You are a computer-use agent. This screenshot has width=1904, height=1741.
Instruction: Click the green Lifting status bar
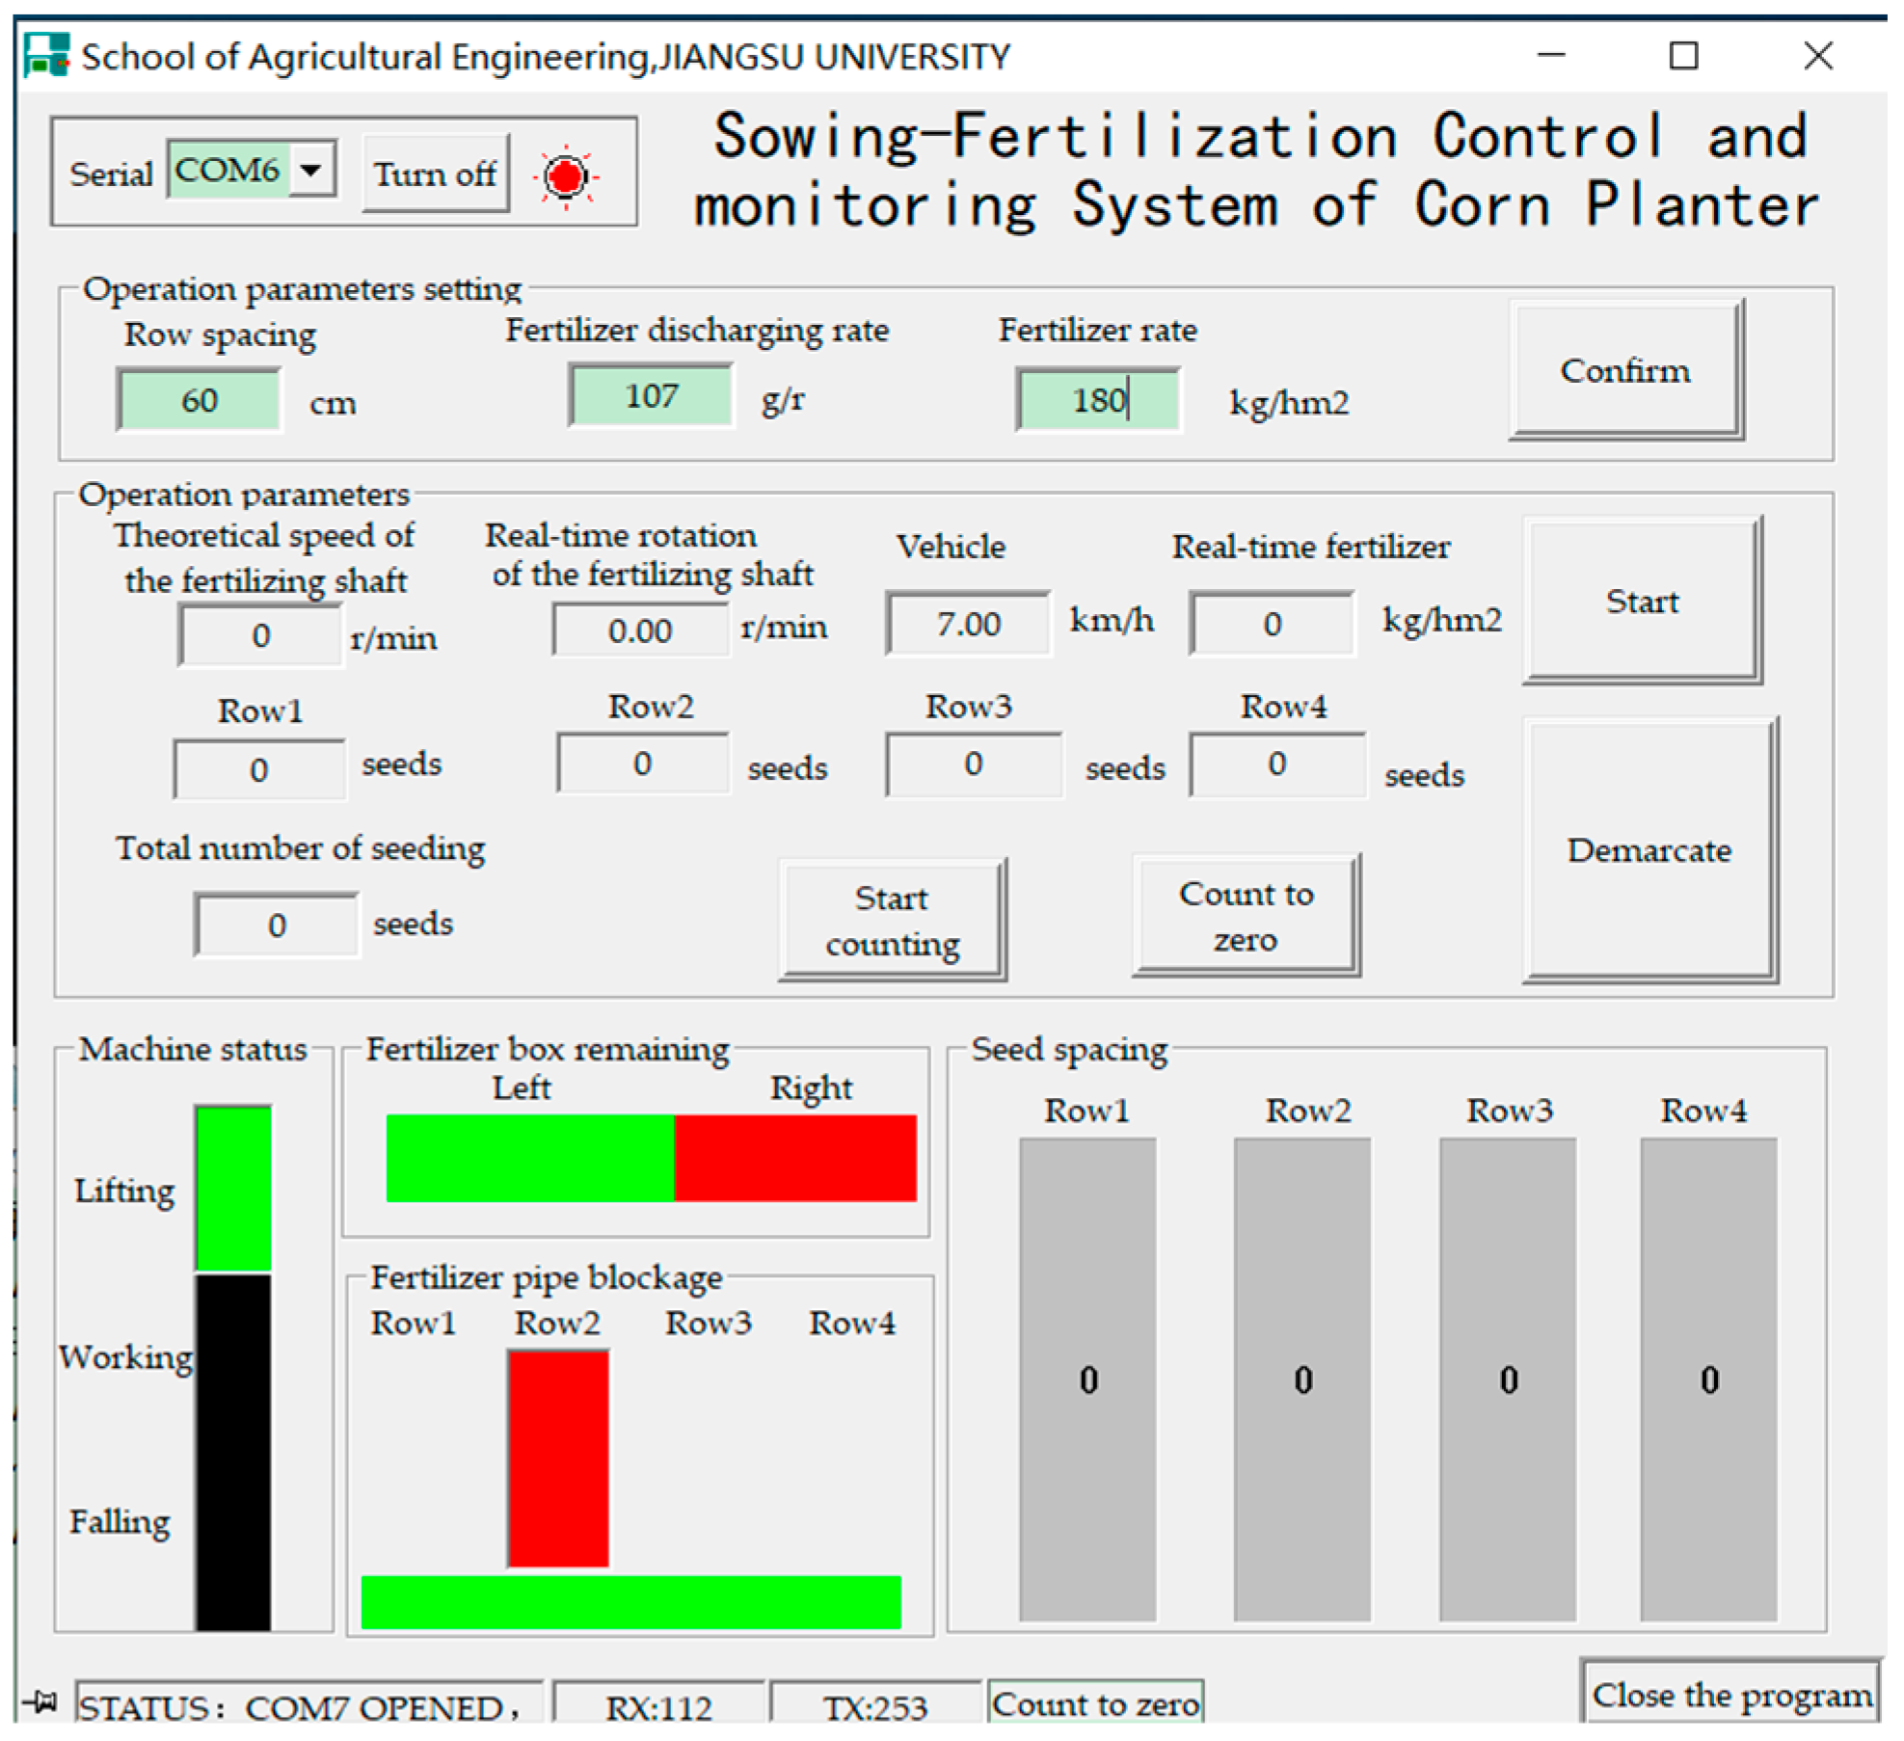point(233,1188)
